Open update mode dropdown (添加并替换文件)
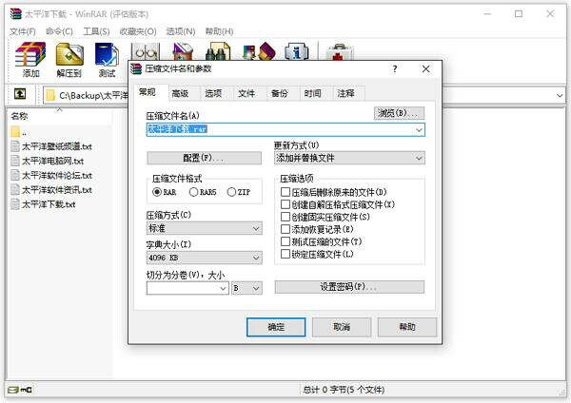 pos(349,158)
